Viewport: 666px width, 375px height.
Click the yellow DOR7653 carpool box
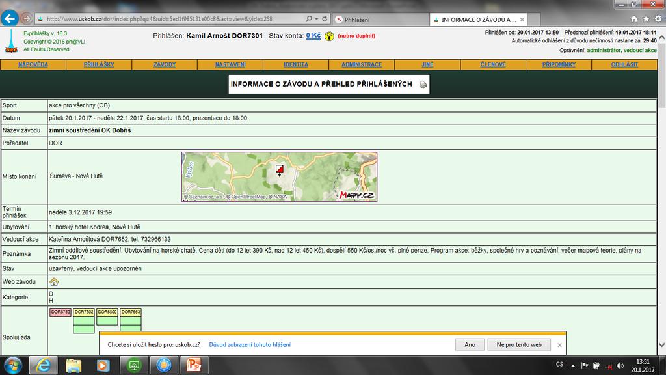coord(130,312)
